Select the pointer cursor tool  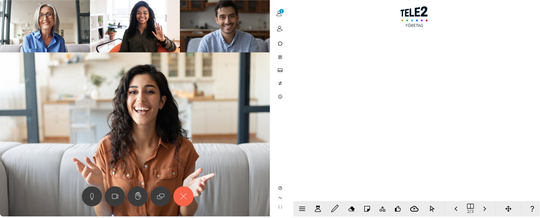pos(432,209)
